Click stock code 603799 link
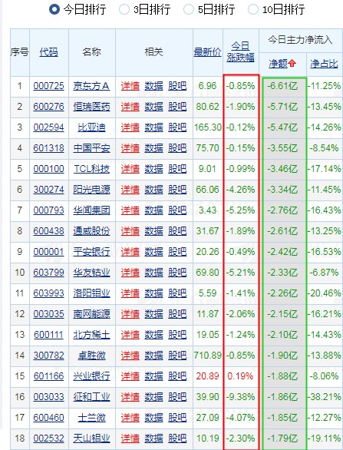Viewport: 343px width, 450px height. 49,273
